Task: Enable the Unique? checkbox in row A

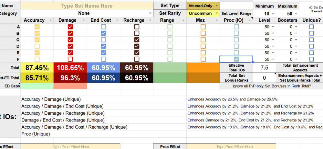Action: (x=311, y=27)
